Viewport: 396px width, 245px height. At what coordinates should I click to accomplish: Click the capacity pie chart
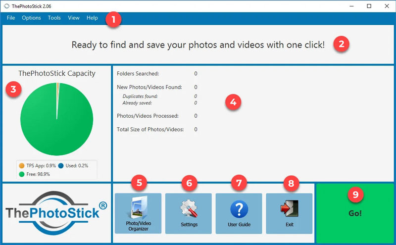pyautogui.click(x=56, y=119)
